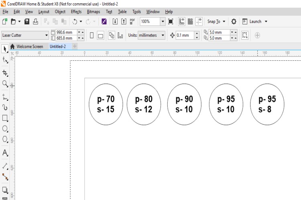This screenshot has width=301, height=200.
Task: Click the Import icon
Action: tap(115, 22)
